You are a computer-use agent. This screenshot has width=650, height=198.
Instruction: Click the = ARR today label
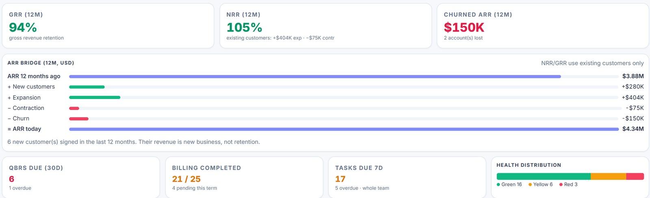coord(24,129)
